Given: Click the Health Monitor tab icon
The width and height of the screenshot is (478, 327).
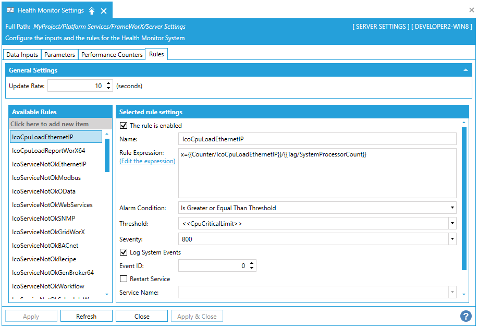Looking at the screenshot, I should point(10,10).
